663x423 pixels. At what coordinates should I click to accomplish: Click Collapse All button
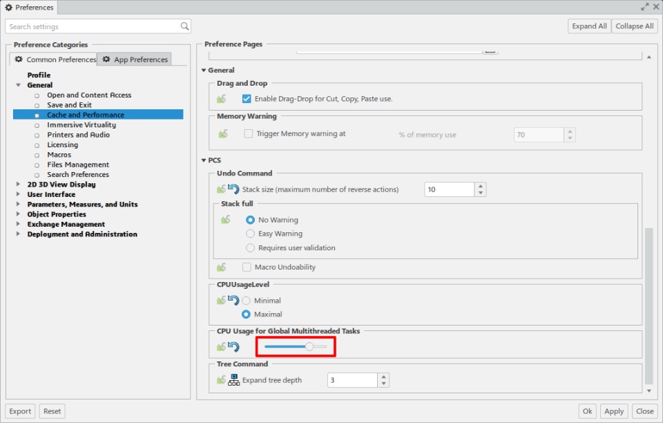(634, 26)
